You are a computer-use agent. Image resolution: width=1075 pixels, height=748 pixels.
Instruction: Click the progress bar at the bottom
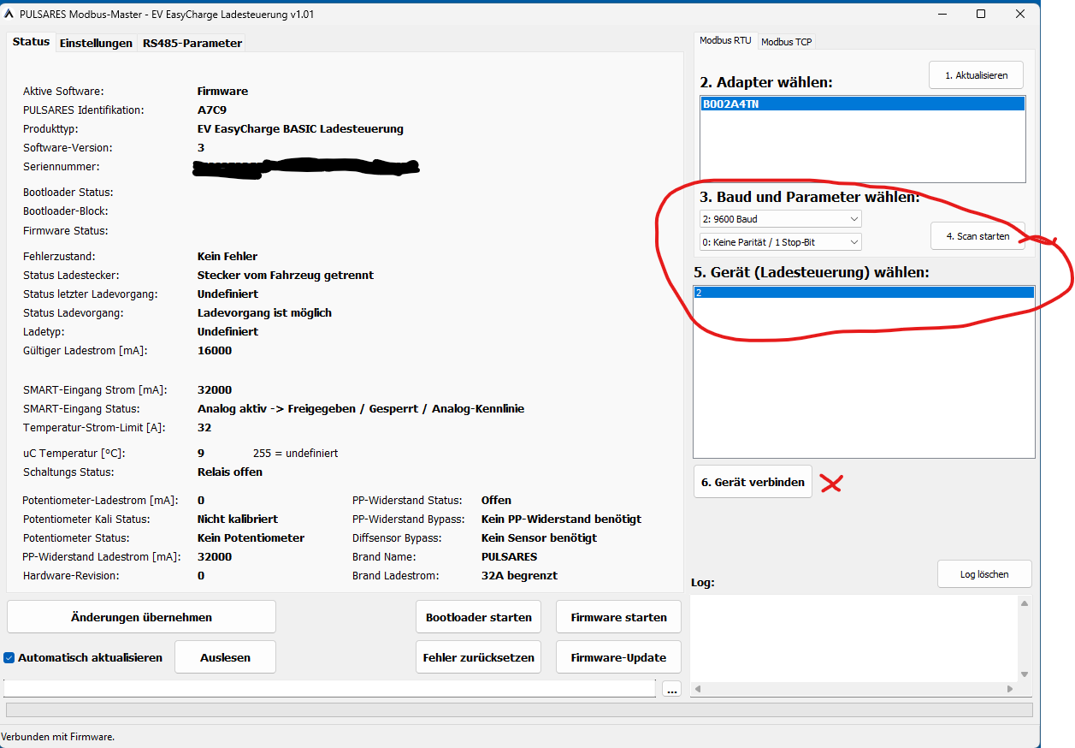pos(519,709)
